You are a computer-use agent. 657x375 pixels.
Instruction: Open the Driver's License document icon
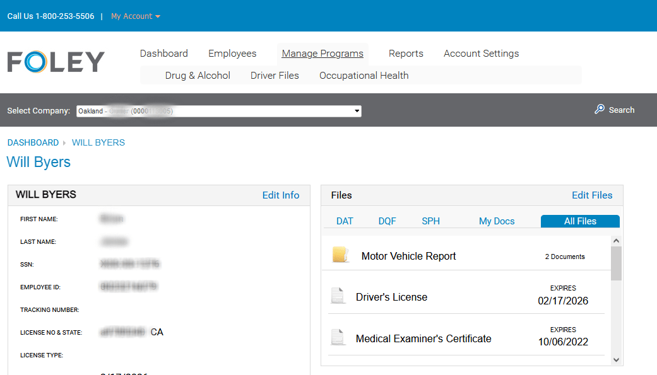click(x=339, y=296)
